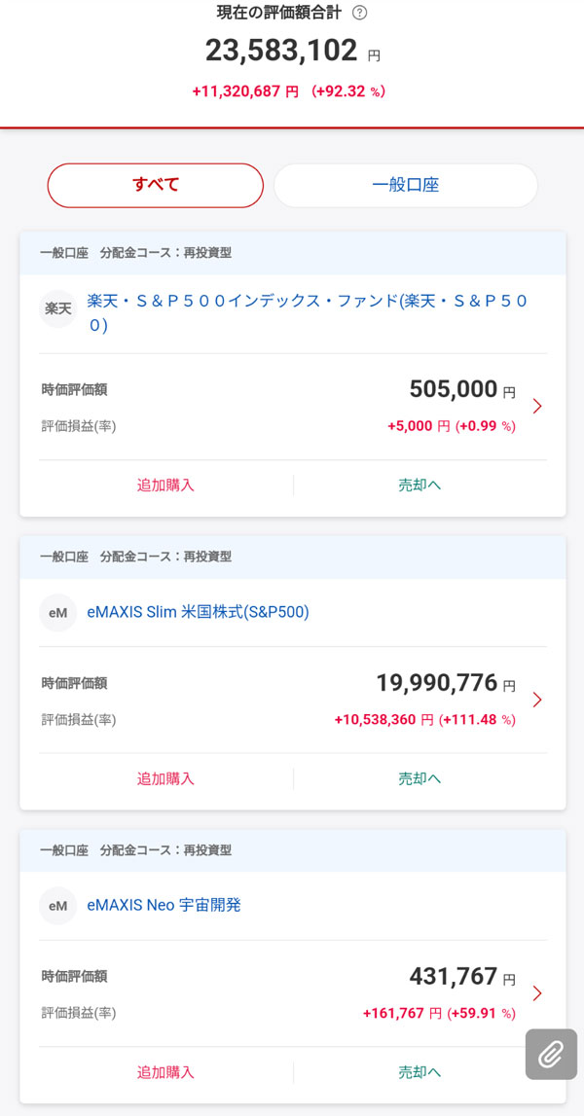Click 売却へ for eMAXIS Neo 宇宙開発
This screenshot has height=1116, width=584.
[x=420, y=1072]
